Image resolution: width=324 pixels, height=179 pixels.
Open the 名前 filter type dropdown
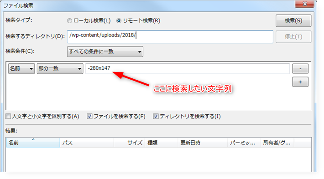tap(21, 68)
